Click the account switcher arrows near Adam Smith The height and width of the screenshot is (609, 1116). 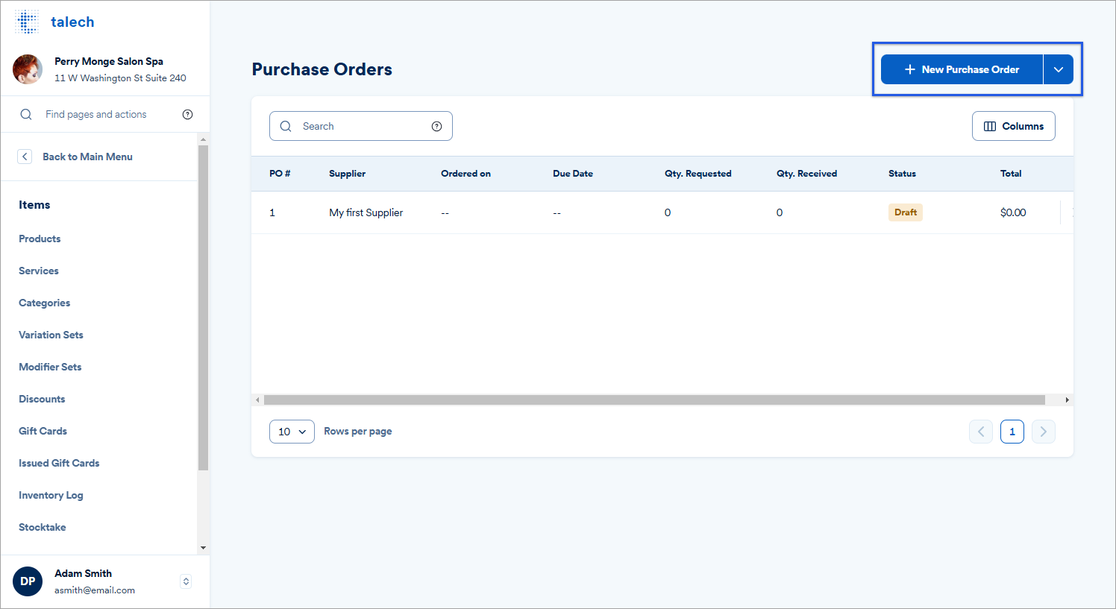point(185,581)
